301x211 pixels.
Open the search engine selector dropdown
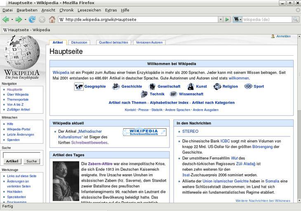point(238,19)
